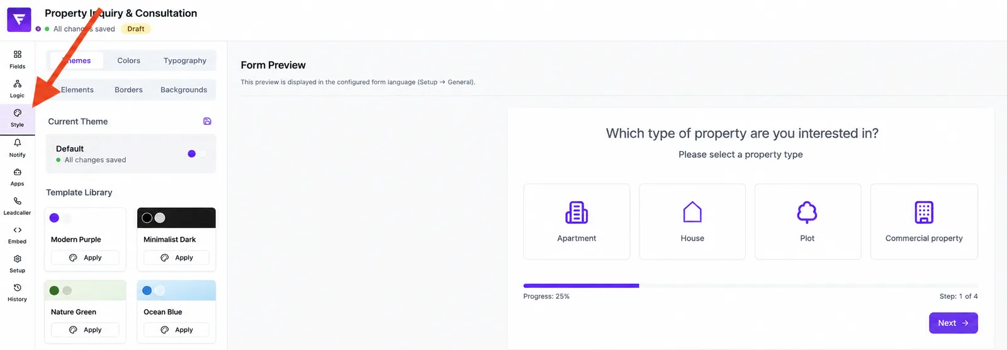Image resolution: width=1007 pixels, height=350 pixels.
Task: Click Nature Green theme color preview
Action: click(85, 290)
